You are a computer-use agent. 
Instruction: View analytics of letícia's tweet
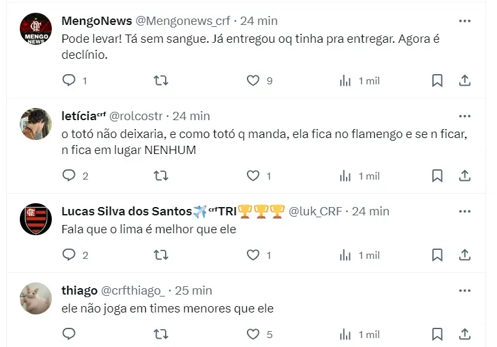point(345,176)
